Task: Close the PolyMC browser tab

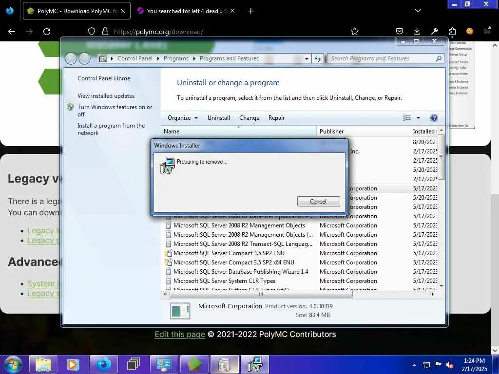Action: coord(123,11)
